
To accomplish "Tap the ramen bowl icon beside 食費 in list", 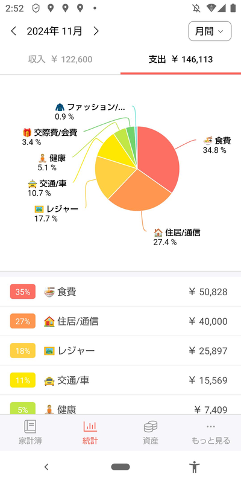I will tap(49, 292).
